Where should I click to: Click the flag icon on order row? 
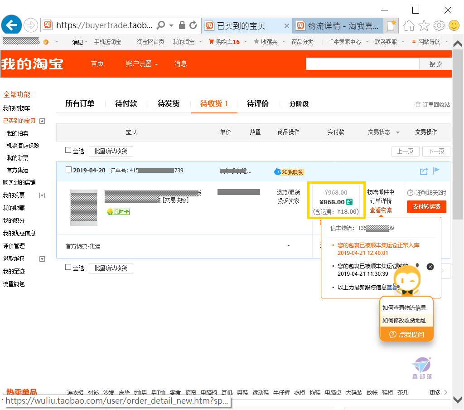tap(436, 171)
